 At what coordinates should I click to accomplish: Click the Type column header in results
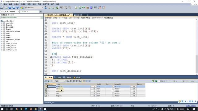pos(76,84)
